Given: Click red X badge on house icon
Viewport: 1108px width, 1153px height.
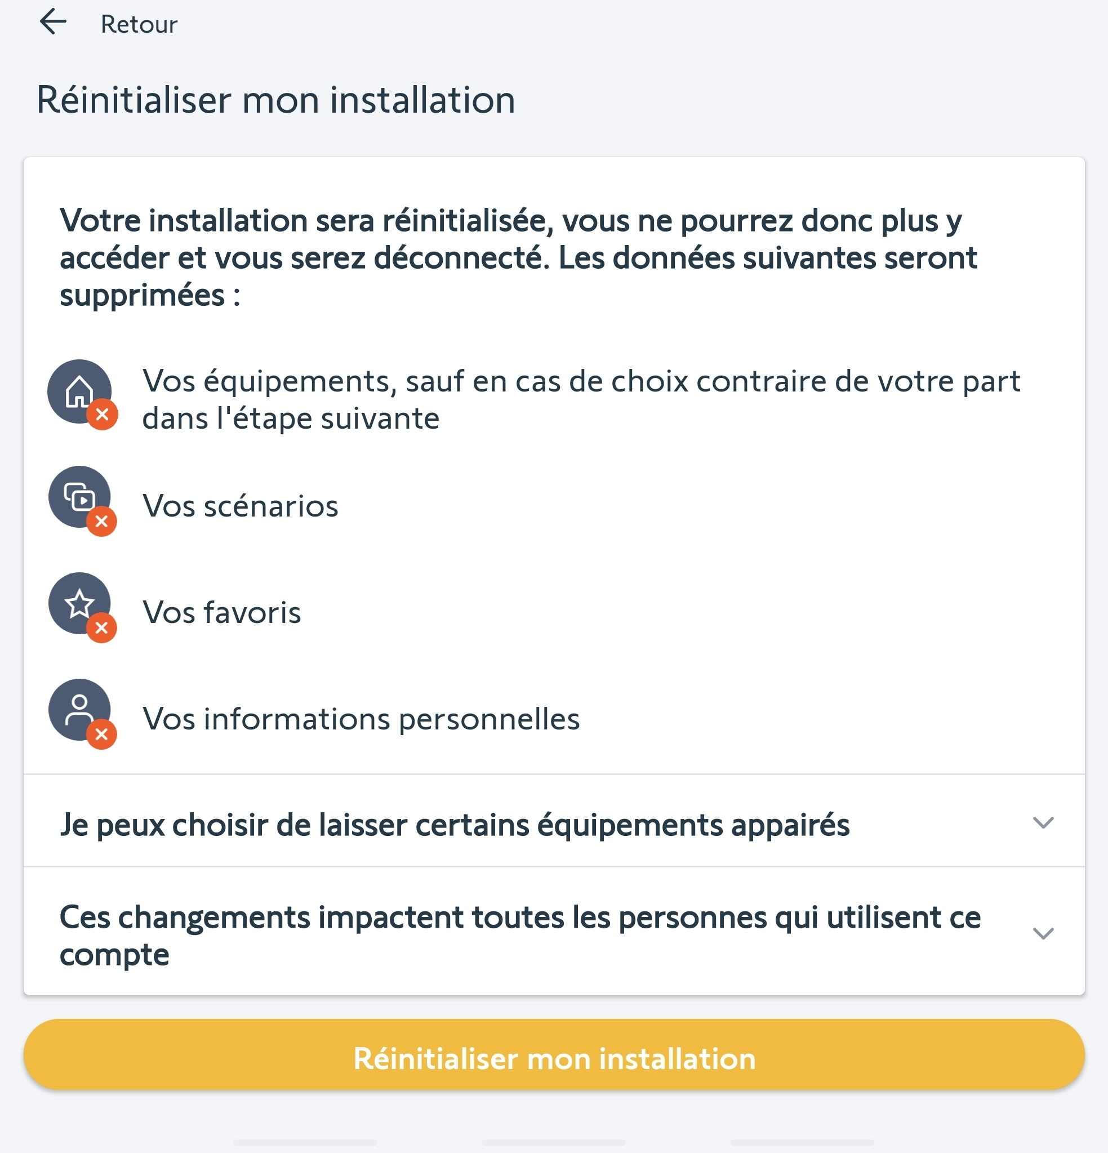Looking at the screenshot, I should (103, 415).
